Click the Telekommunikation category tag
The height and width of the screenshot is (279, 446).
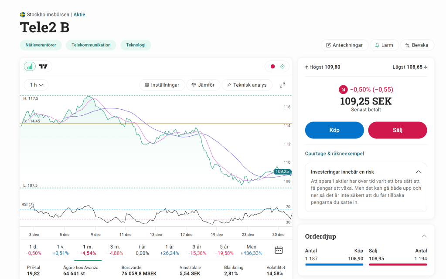click(91, 45)
